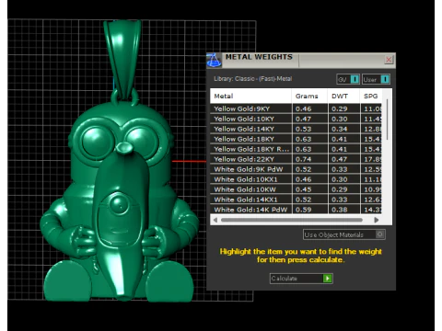Sort by the DWT column header
The width and height of the screenshot is (442, 331).
[343, 97]
